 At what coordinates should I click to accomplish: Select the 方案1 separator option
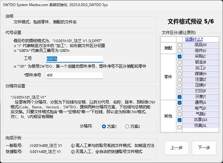pos(104,126)
